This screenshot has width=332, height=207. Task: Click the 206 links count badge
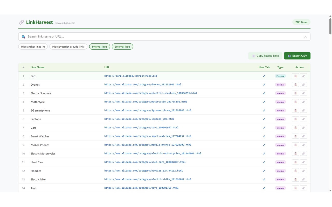[x=301, y=22]
